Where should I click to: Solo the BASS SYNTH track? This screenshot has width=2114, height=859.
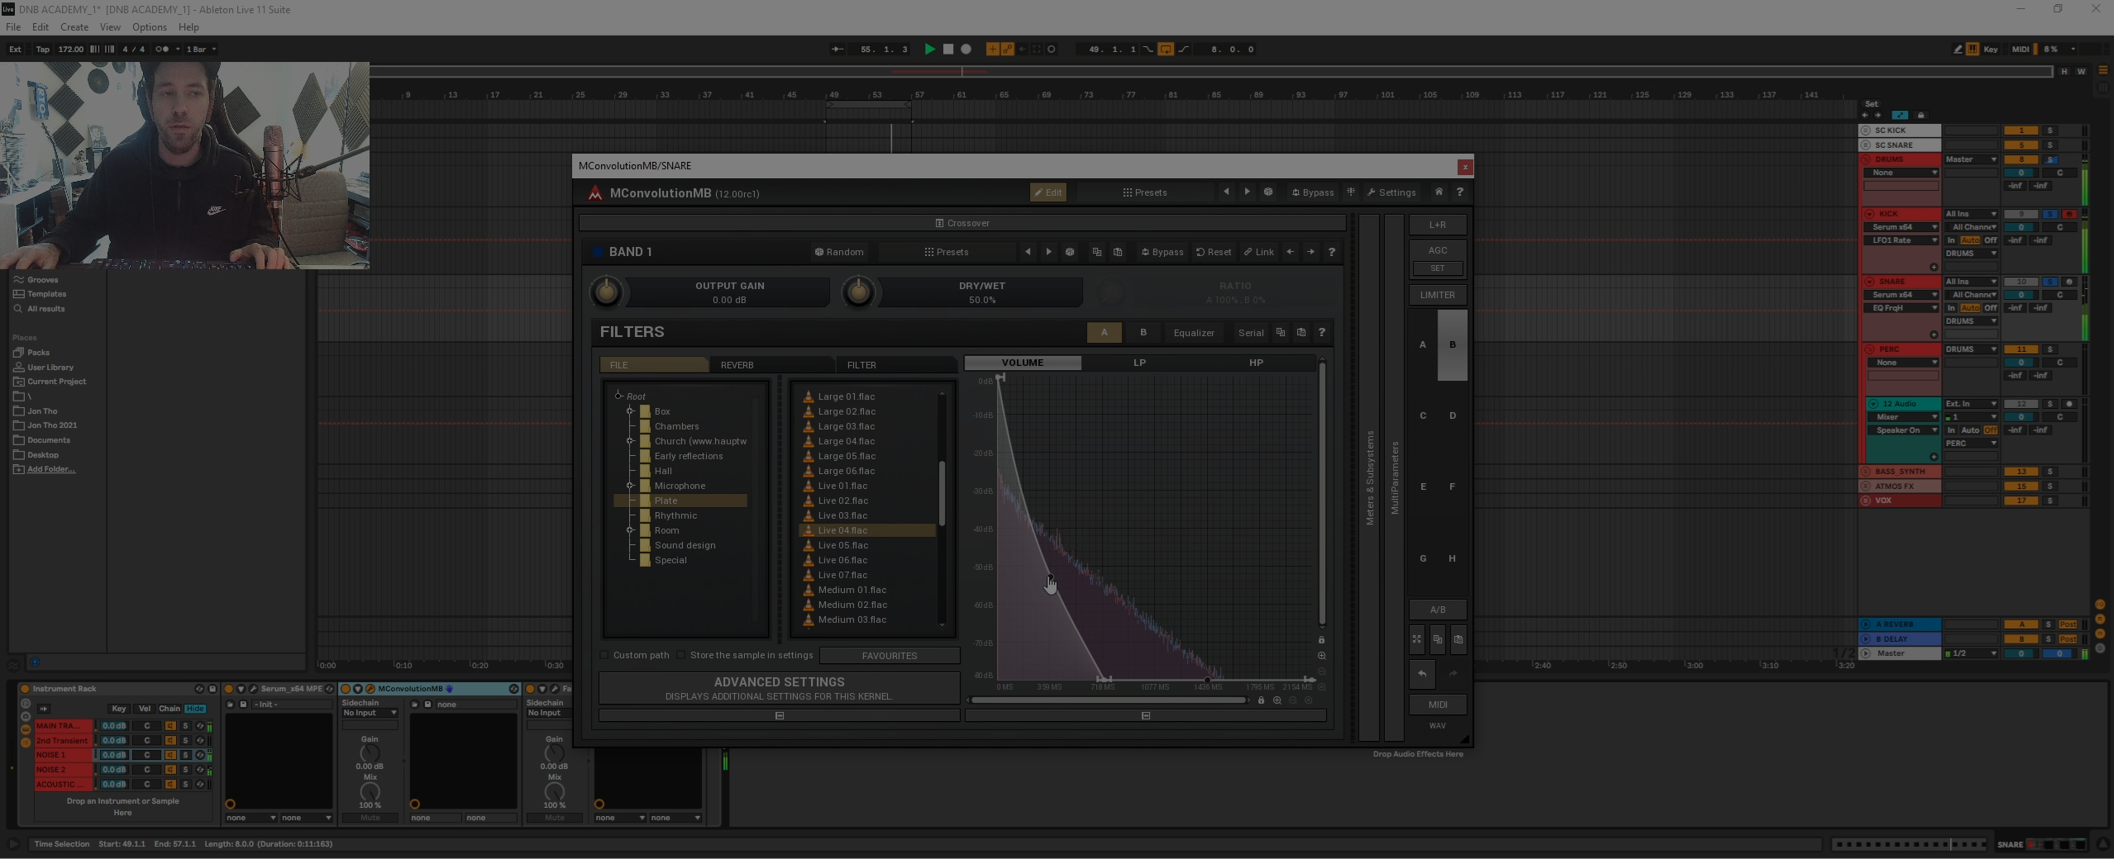point(2050,472)
